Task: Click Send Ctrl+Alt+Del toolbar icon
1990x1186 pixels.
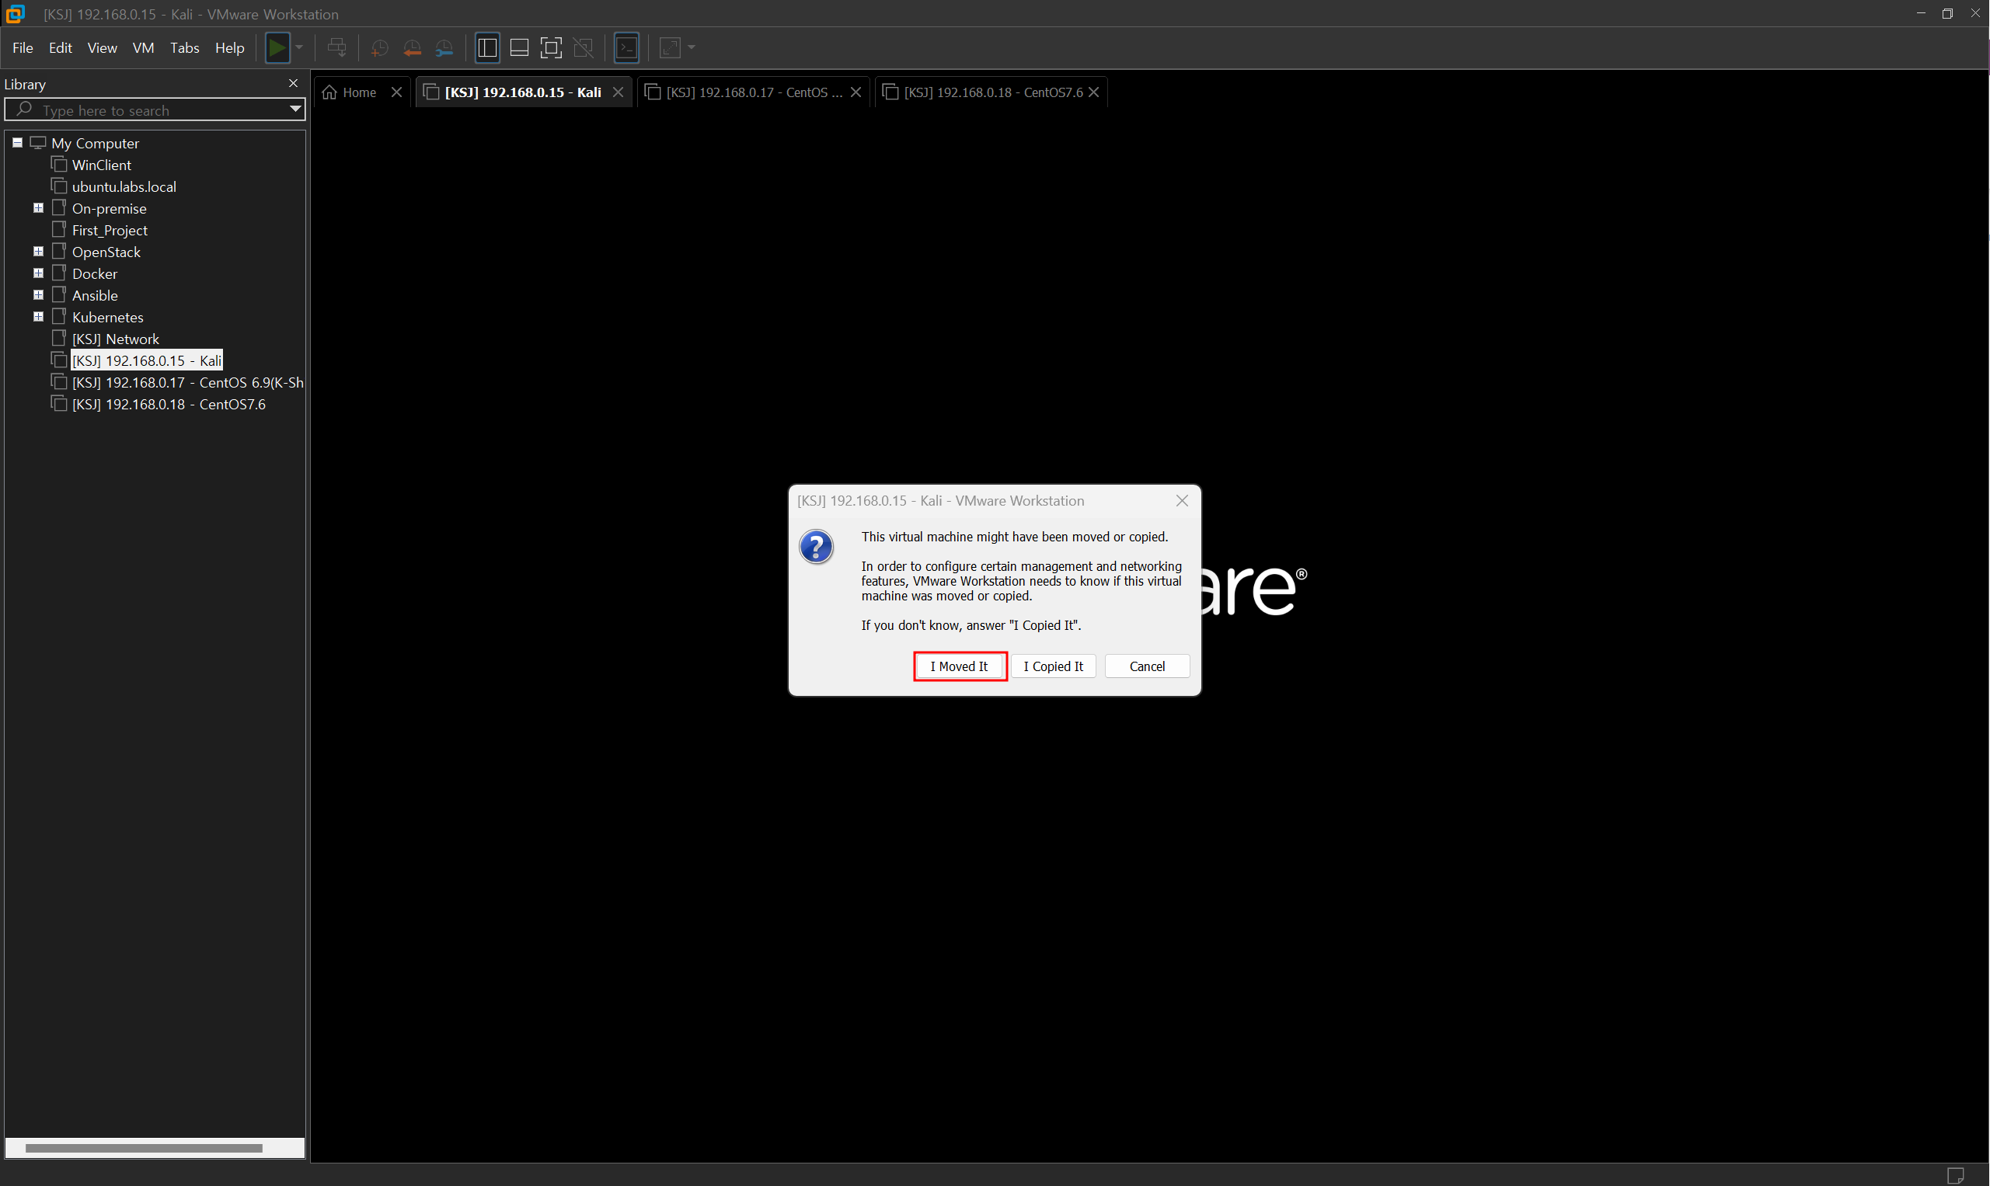Action: [336, 48]
